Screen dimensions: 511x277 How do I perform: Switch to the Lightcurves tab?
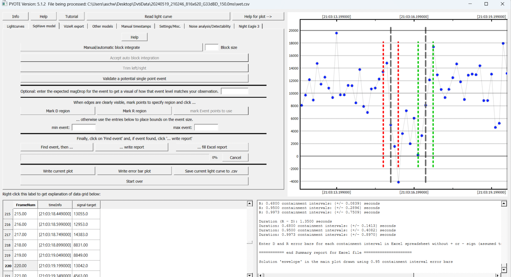(x=15, y=26)
